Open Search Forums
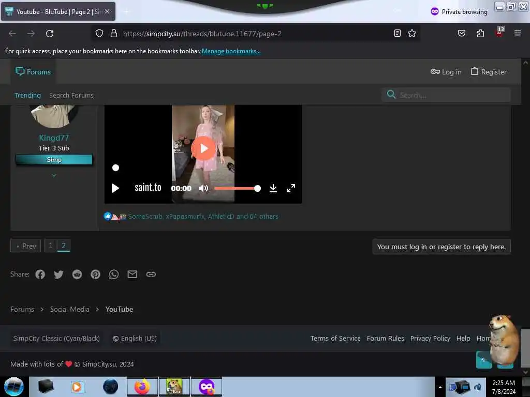 tap(71, 96)
